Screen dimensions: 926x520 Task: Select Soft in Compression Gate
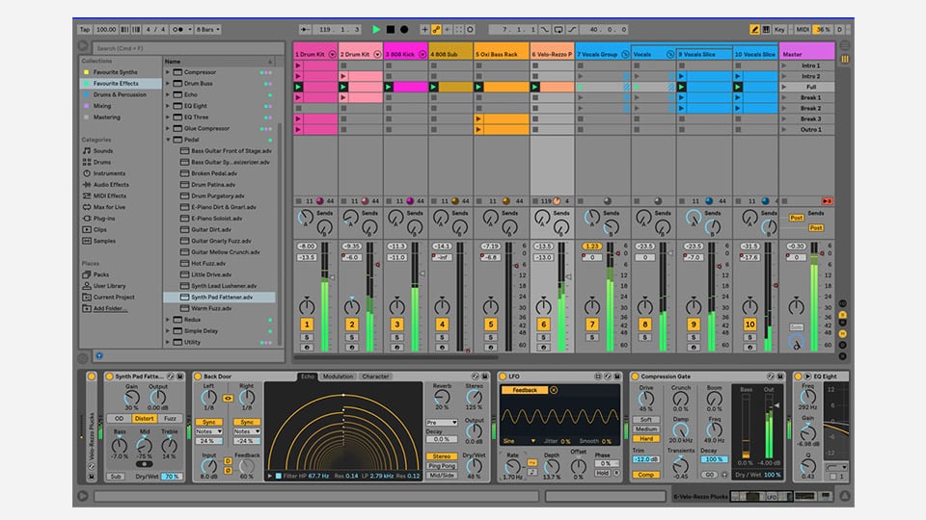point(646,420)
